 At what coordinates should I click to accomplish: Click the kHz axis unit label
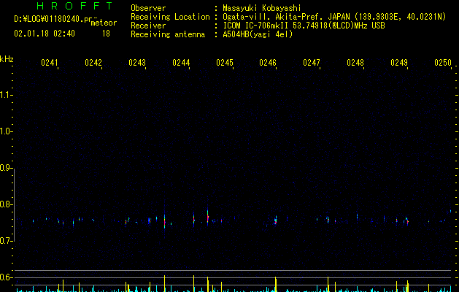7,59
